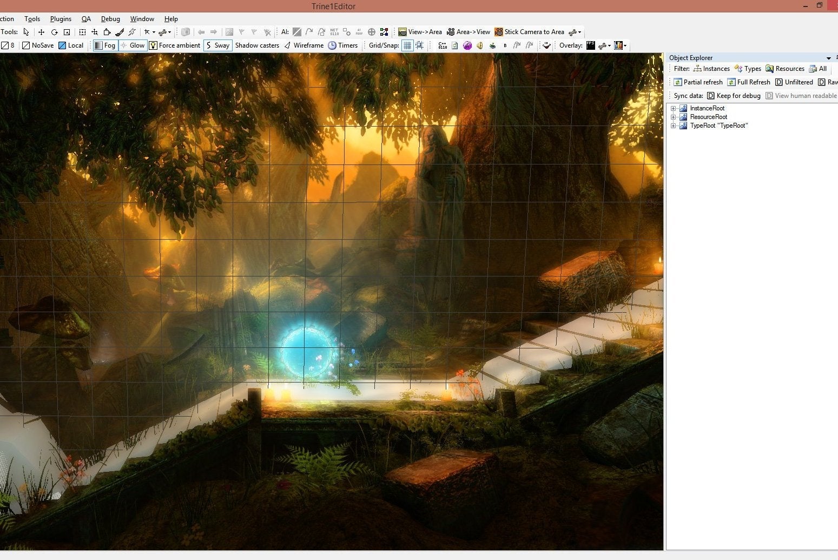This screenshot has width=838, height=560.
Task: Filter Object Explorer by Instances
Action: [711, 69]
